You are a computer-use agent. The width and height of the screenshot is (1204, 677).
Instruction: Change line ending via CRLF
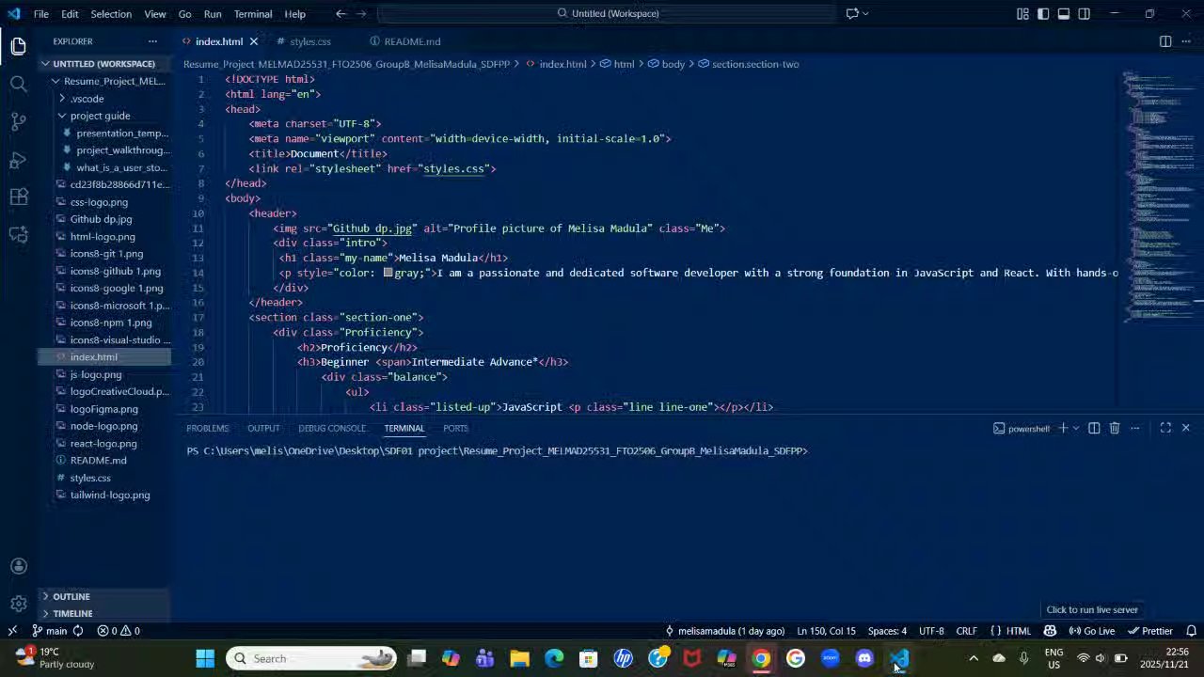(x=966, y=631)
